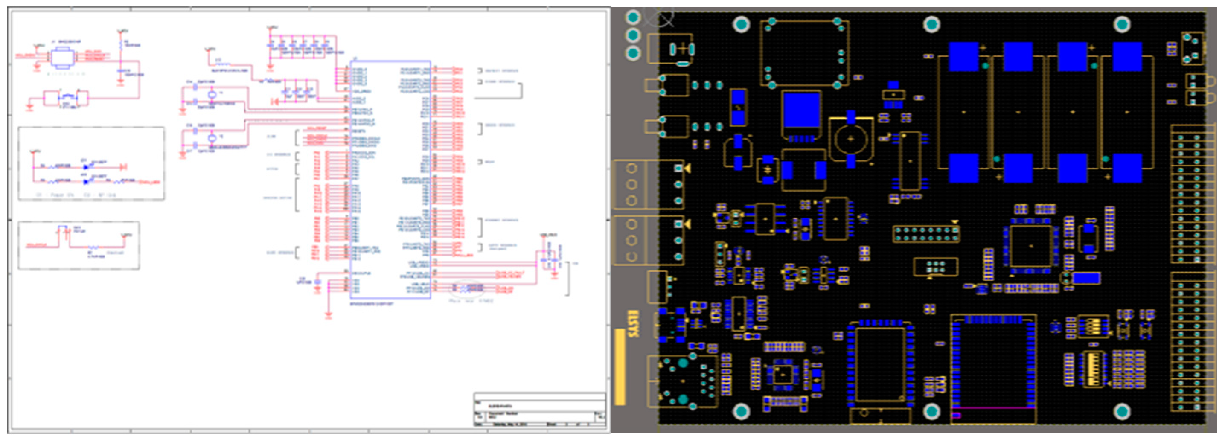Click the yellow bar on PCB's left edge
The height and width of the screenshot is (442, 1225).
tap(620, 366)
